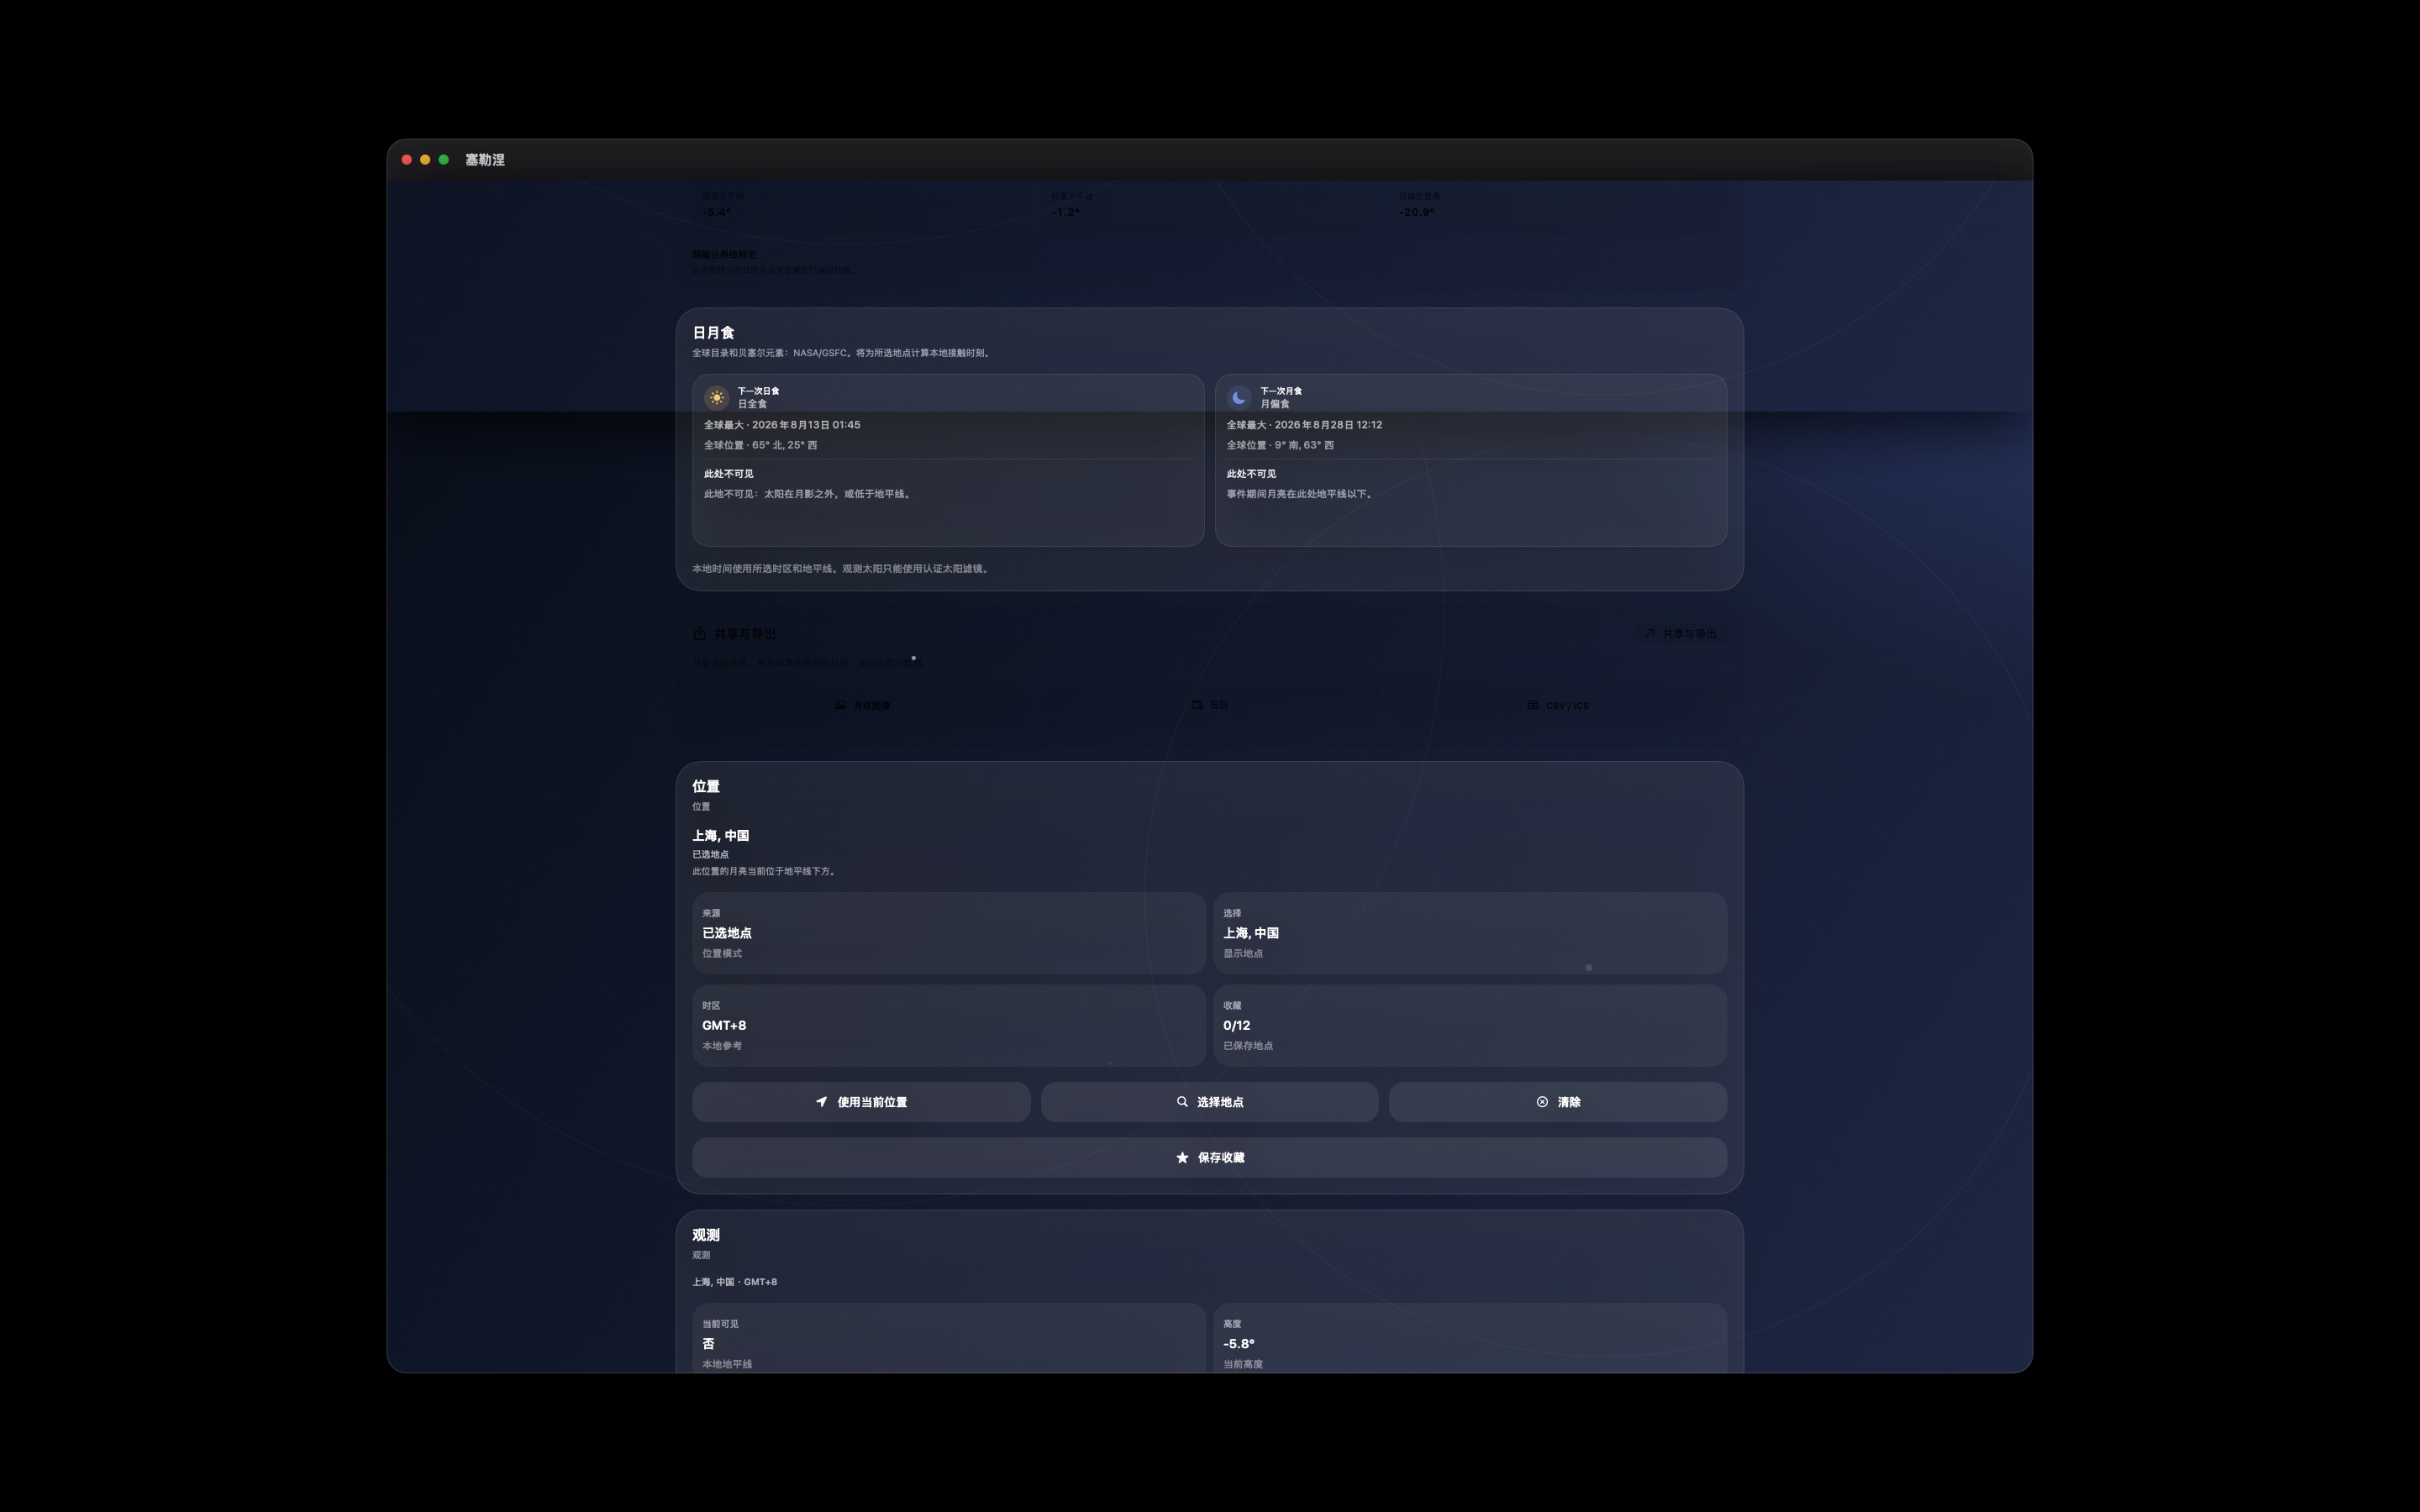Image resolution: width=2420 pixels, height=1512 pixels.
Task: Click share icon beside 共享与导出 heading
Action: click(700, 633)
